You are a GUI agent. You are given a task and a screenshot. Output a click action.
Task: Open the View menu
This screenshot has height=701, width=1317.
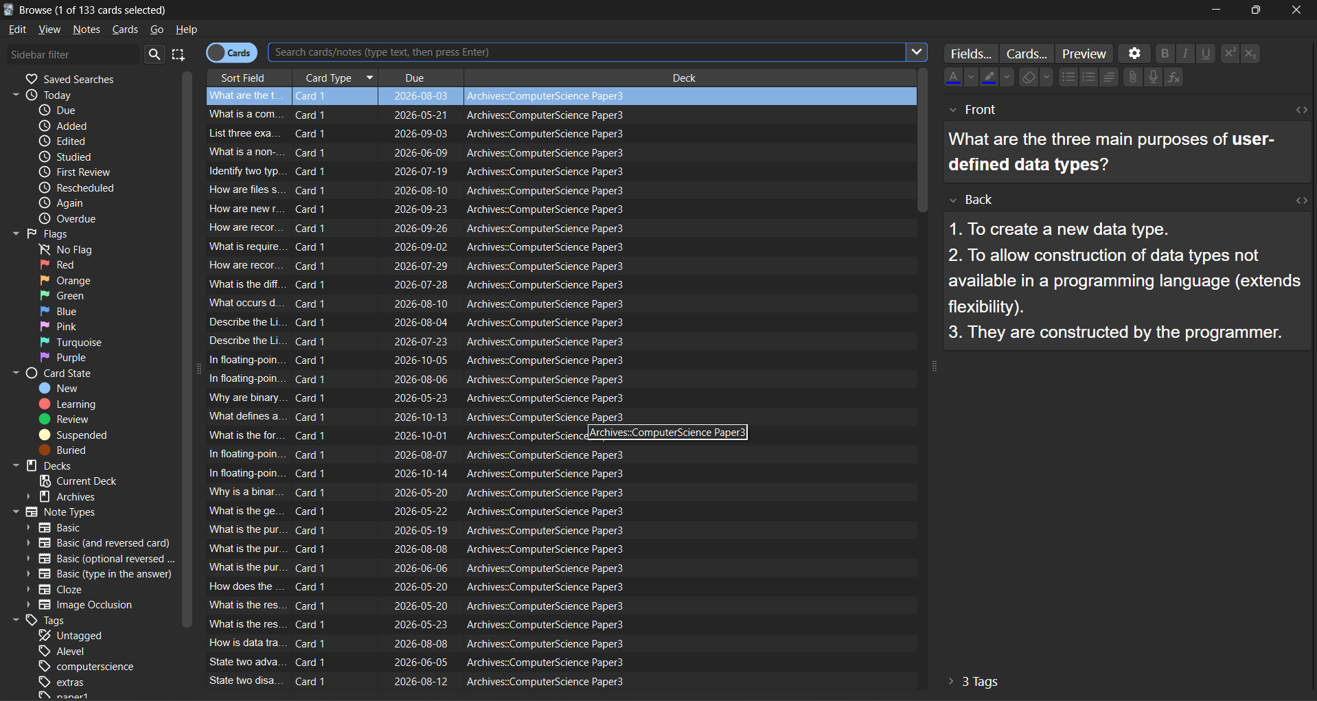(49, 30)
